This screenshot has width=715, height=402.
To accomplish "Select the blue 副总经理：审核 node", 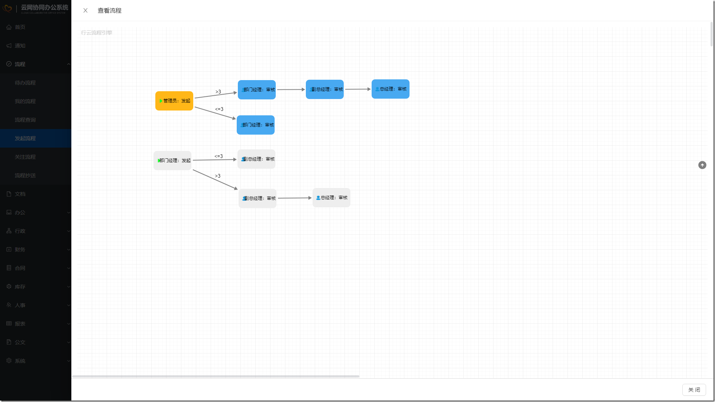I will click(x=325, y=89).
